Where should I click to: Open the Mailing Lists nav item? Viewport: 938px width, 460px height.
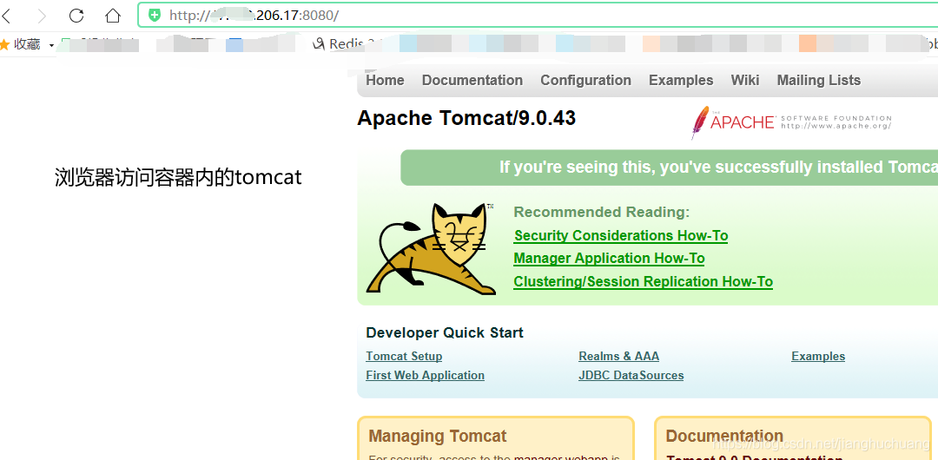818,80
